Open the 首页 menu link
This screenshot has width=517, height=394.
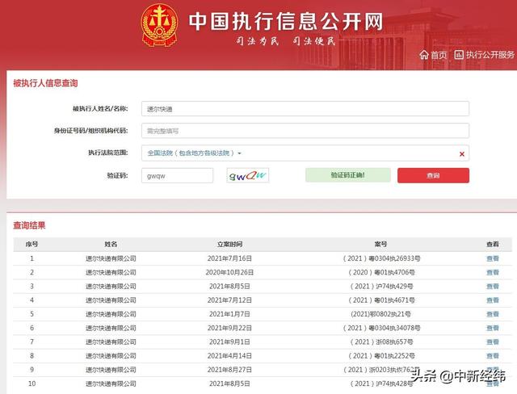pyautogui.click(x=439, y=55)
